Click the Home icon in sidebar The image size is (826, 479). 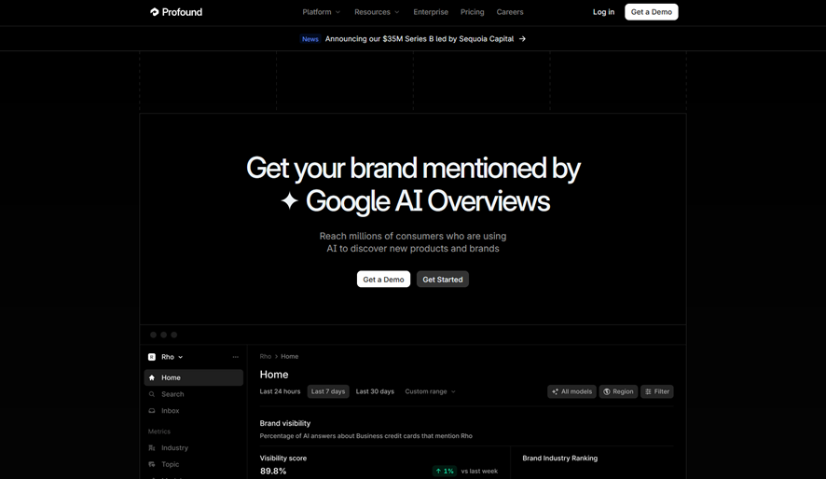coord(152,377)
